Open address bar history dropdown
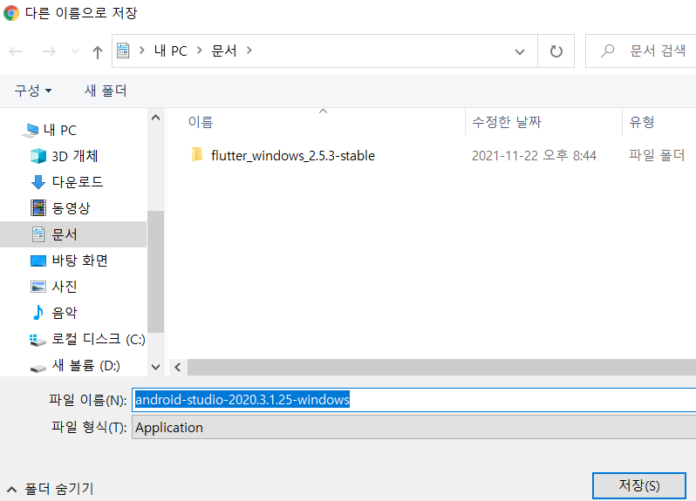Image resolution: width=696 pixels, height=501 pixels. pyautogui.click(x=519, y=51)
